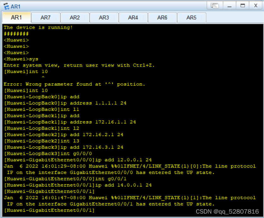Switch to the AR1 tab
This screenshot has width=264, height=218.
(16, 18)
